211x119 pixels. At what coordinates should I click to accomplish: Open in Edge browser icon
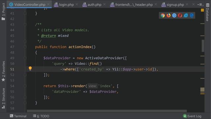point(192,16)
